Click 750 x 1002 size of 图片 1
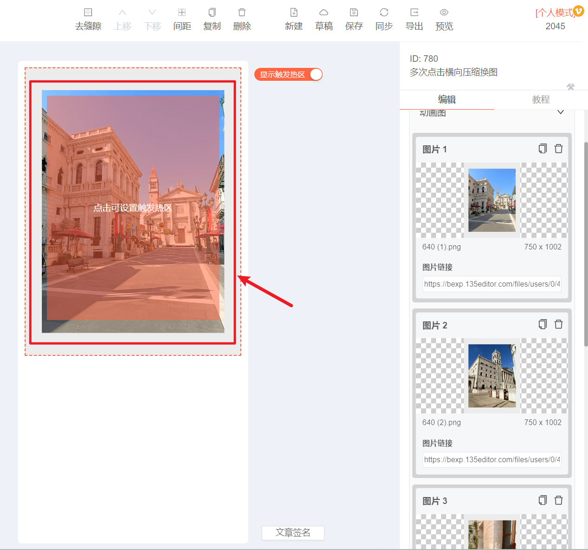The image size is (588, 550). (543, 247)
